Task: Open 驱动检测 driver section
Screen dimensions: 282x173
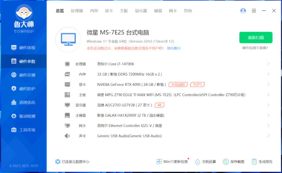Action: point(23,116)
